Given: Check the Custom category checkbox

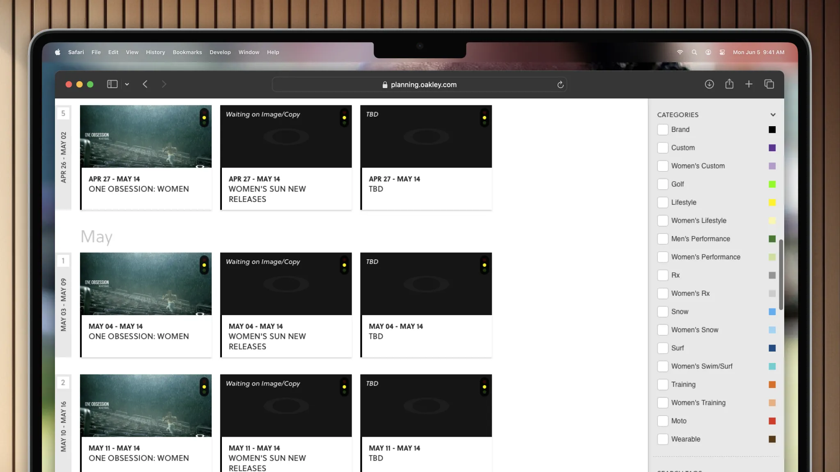Looking at the screenshot, I should click(x=662, y=147).
